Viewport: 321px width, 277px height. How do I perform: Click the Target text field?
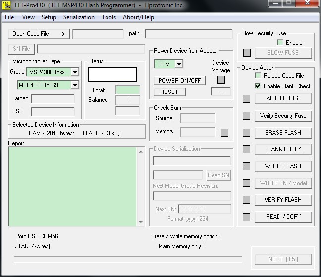(x=53, y=99)
